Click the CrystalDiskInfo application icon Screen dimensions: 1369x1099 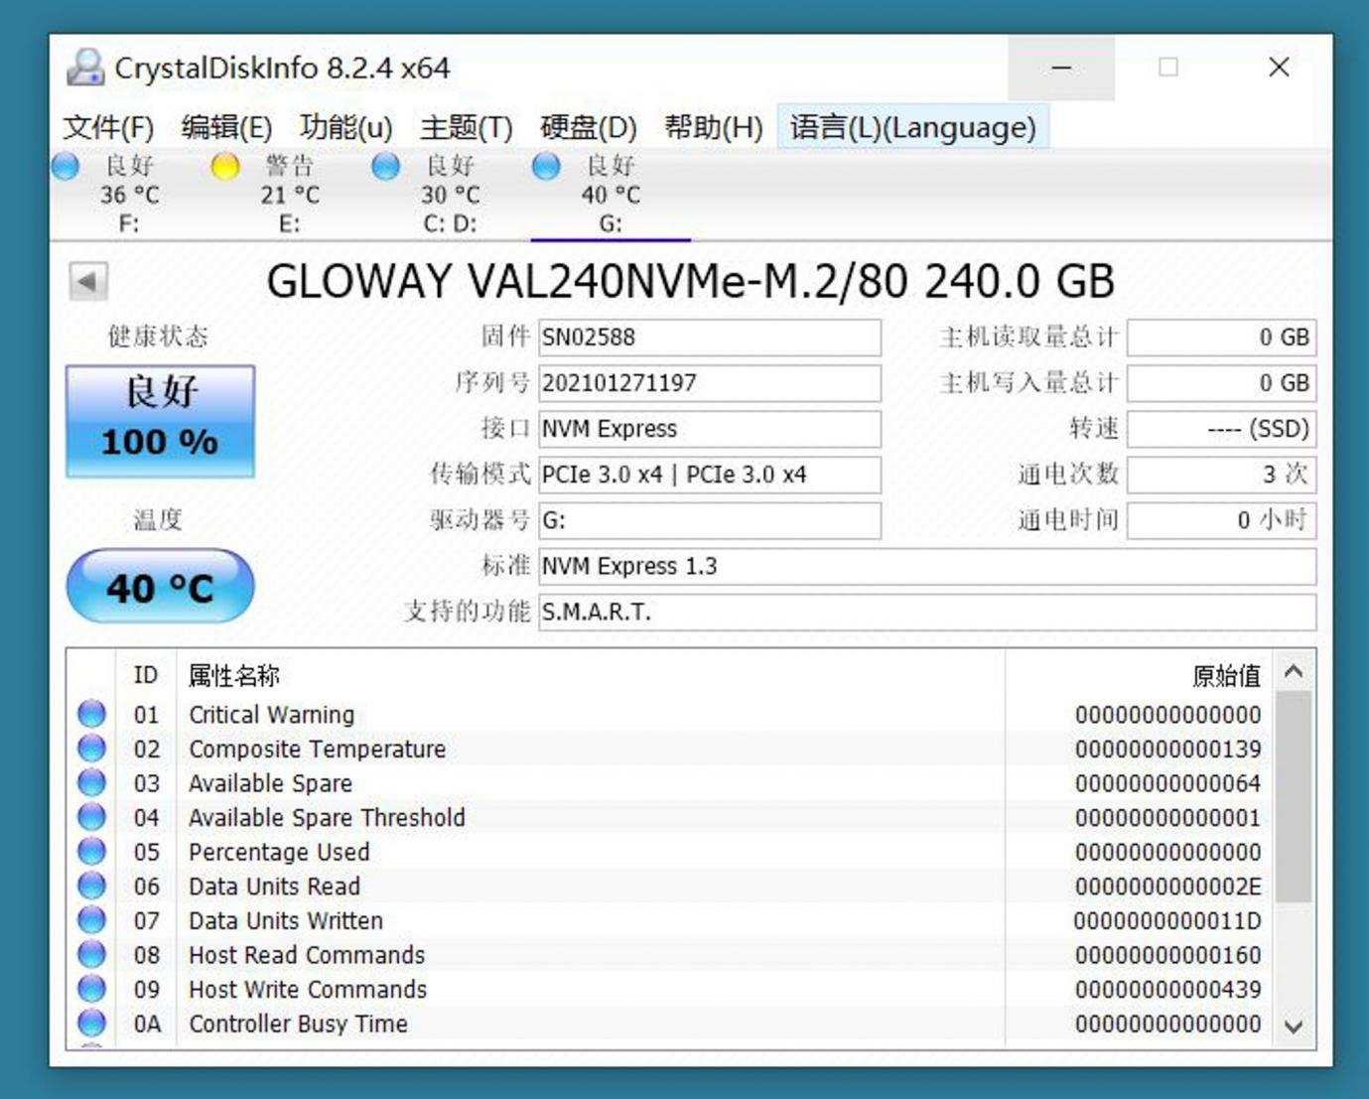87,69
